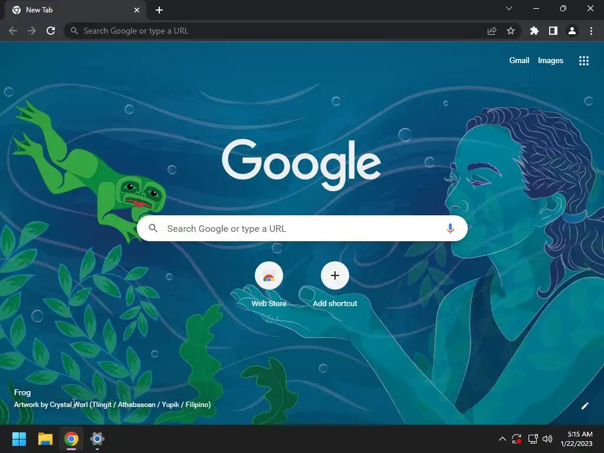Toggle the browser side panel
Viewport: 604px width, 453px height.
[x=553, y=31]
